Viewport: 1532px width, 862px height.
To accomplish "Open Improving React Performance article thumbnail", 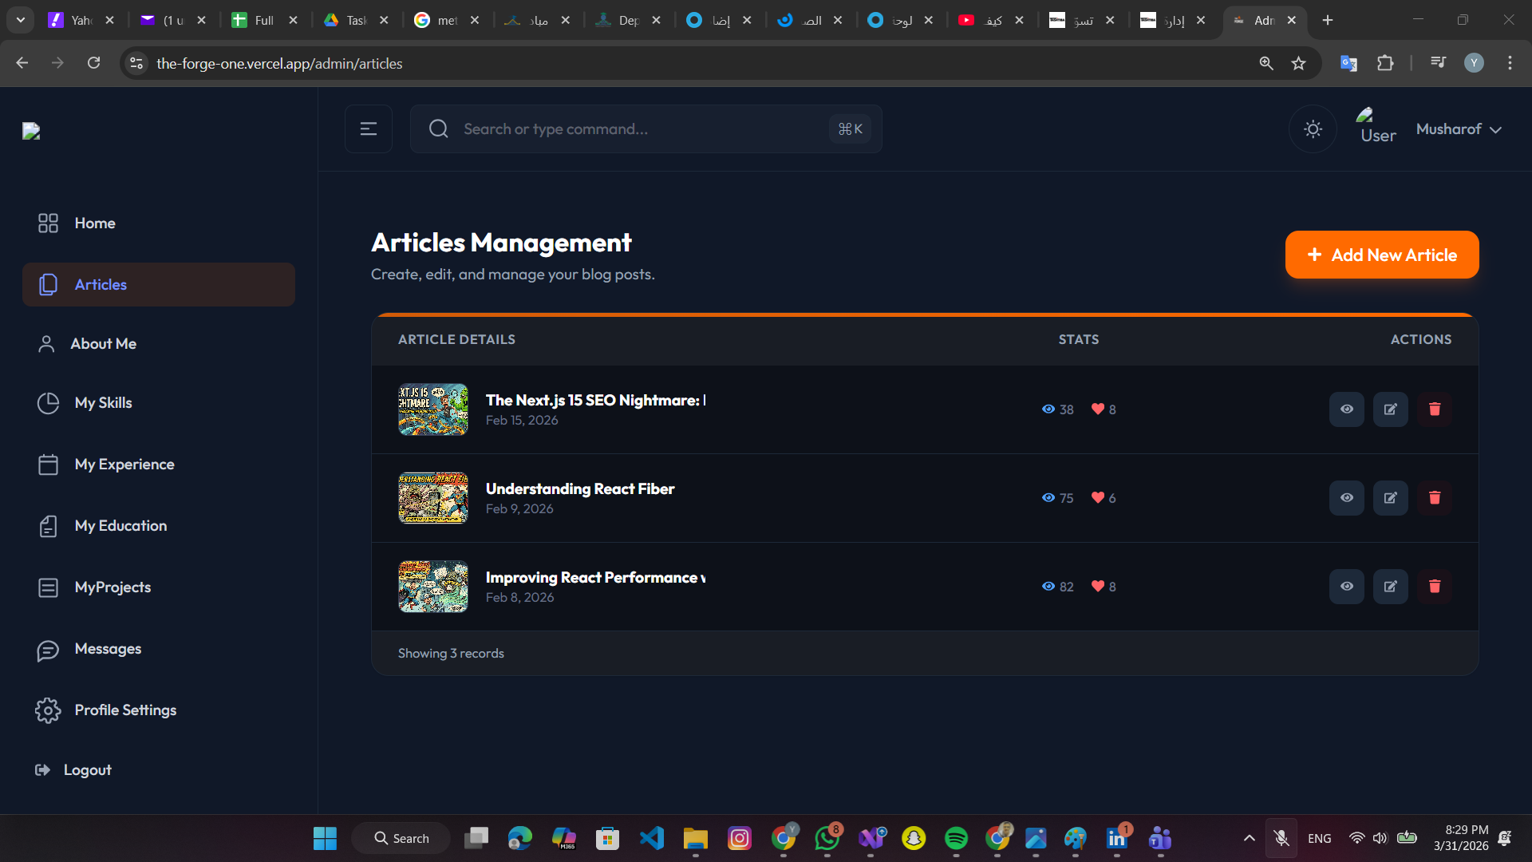I will point(433,587).
